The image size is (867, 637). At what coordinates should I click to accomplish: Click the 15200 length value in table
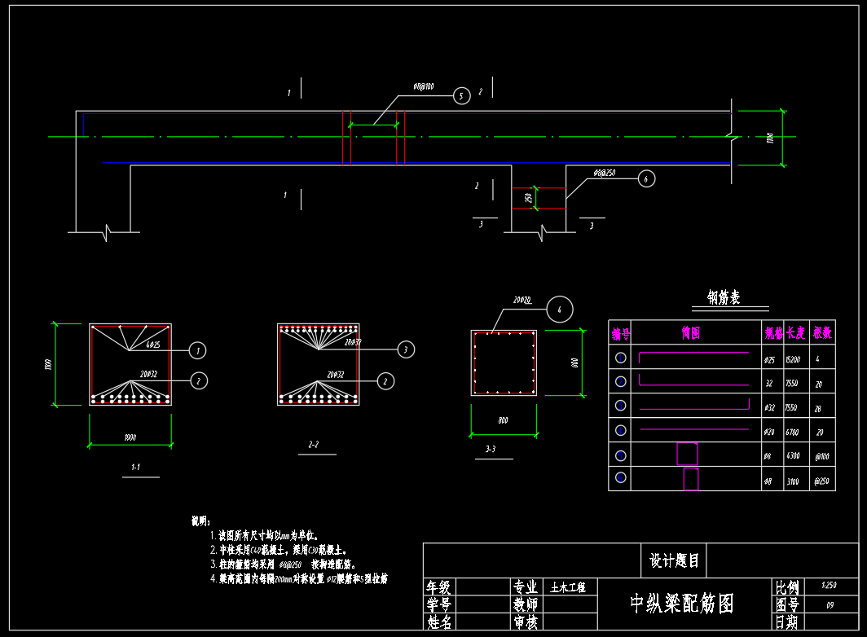click(x=792, y=359)
